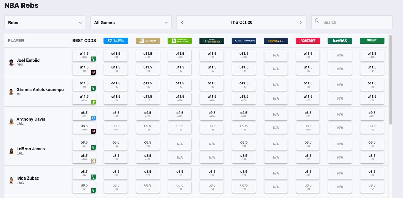Click the BEST ODDS column header
The width and height of the screenshot is (403, 198).
click(x=84, y=41)
